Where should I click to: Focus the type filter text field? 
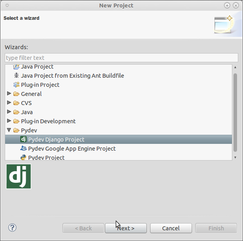coord(121,57)
